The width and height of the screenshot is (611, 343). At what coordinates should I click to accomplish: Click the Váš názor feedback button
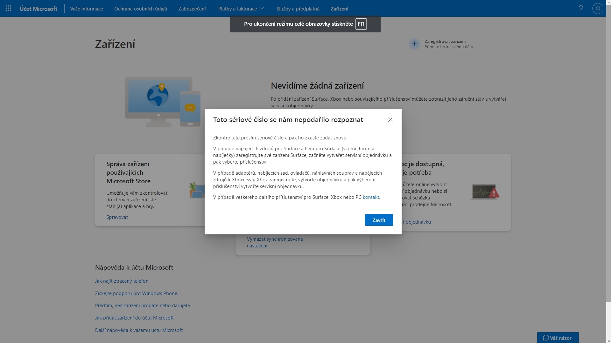558,338
